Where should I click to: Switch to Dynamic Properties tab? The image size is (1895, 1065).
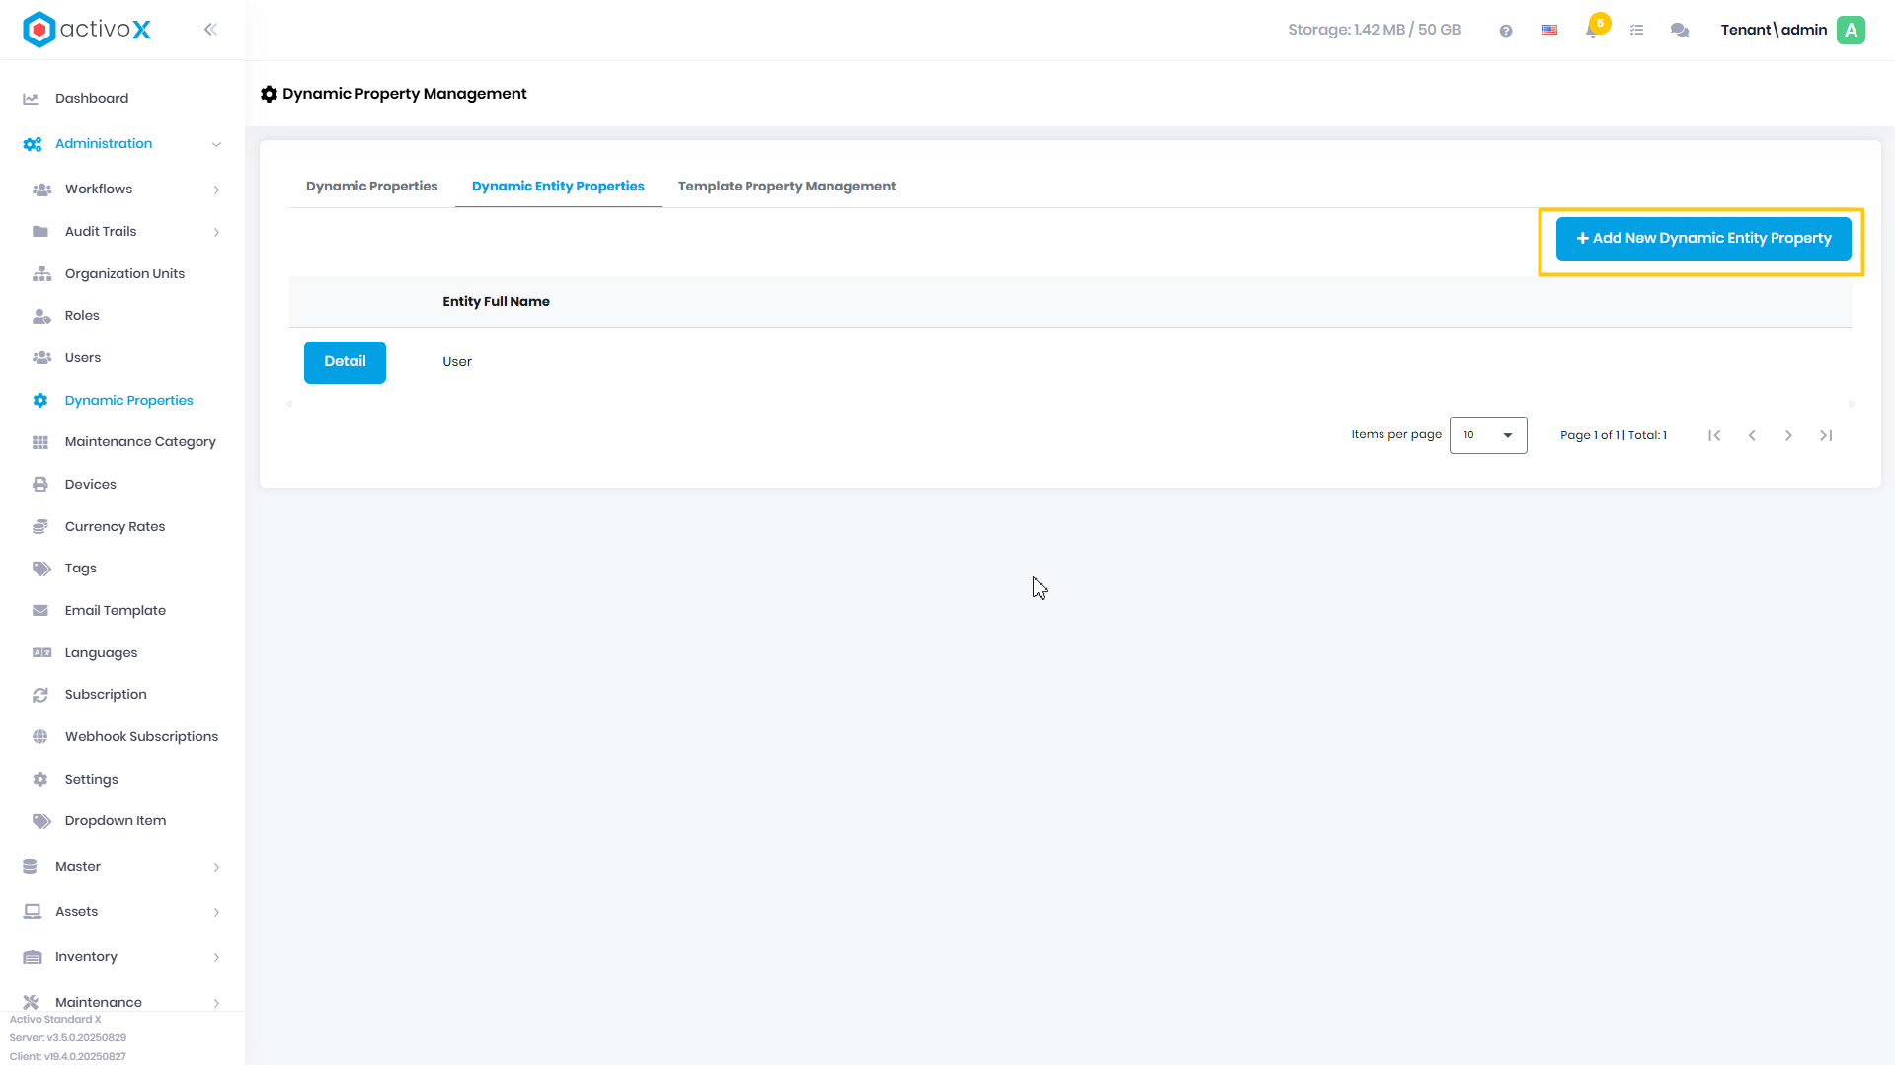tap(371, 187)
